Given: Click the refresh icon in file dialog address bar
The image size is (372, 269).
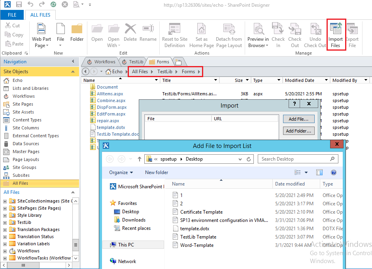Looking at the screenshot, I should tap(249, 159).
